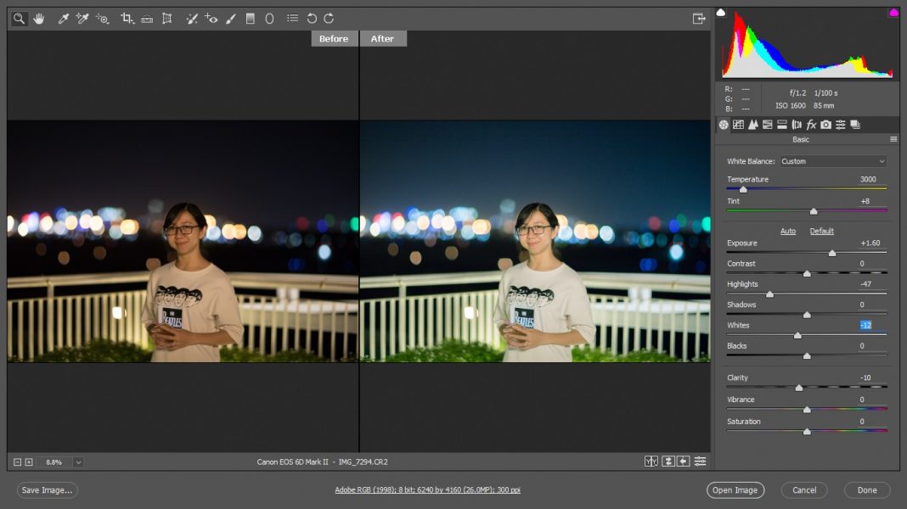The height and width of the screenshot is (509, 907).
Task: Select the Targeted Adjustment tool
Action: click(x=103, y=19)
